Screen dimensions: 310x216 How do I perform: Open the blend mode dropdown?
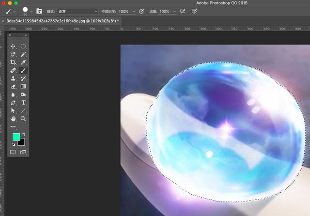[77, 12]
